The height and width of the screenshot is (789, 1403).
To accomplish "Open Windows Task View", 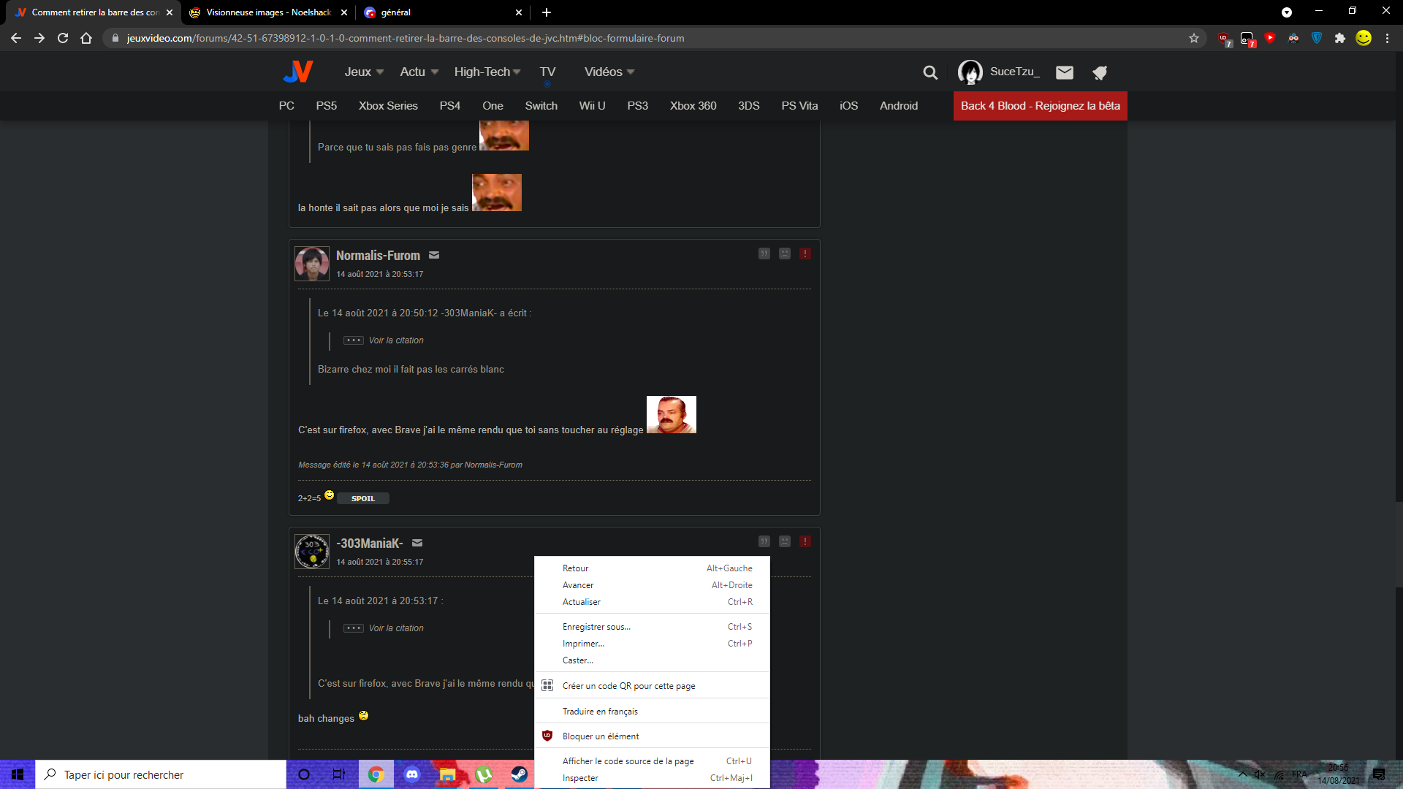I will tap(339, 774).
